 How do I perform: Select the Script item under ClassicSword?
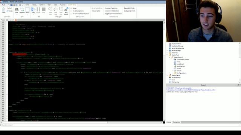[x=178, y=62]
